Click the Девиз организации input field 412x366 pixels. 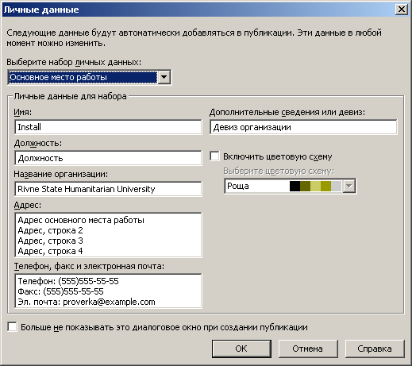303,127
